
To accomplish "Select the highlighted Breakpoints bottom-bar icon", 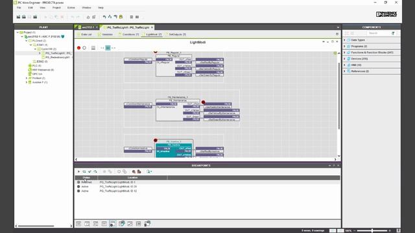I will pyautogui.click(x=113, y=224).
